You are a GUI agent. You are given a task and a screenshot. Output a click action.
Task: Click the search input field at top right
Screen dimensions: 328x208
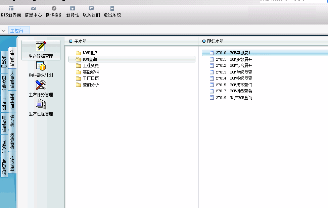click(x=292, y=1)
